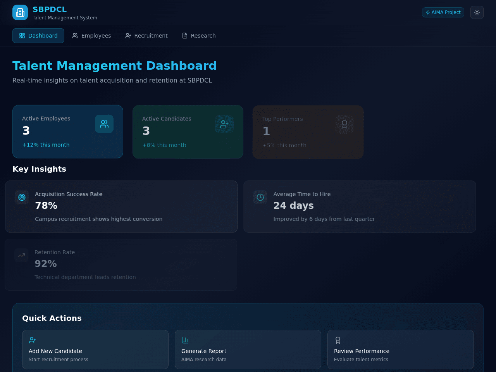Go to the Recruitment tab
The image size is (496, 372).
(146, 36)
